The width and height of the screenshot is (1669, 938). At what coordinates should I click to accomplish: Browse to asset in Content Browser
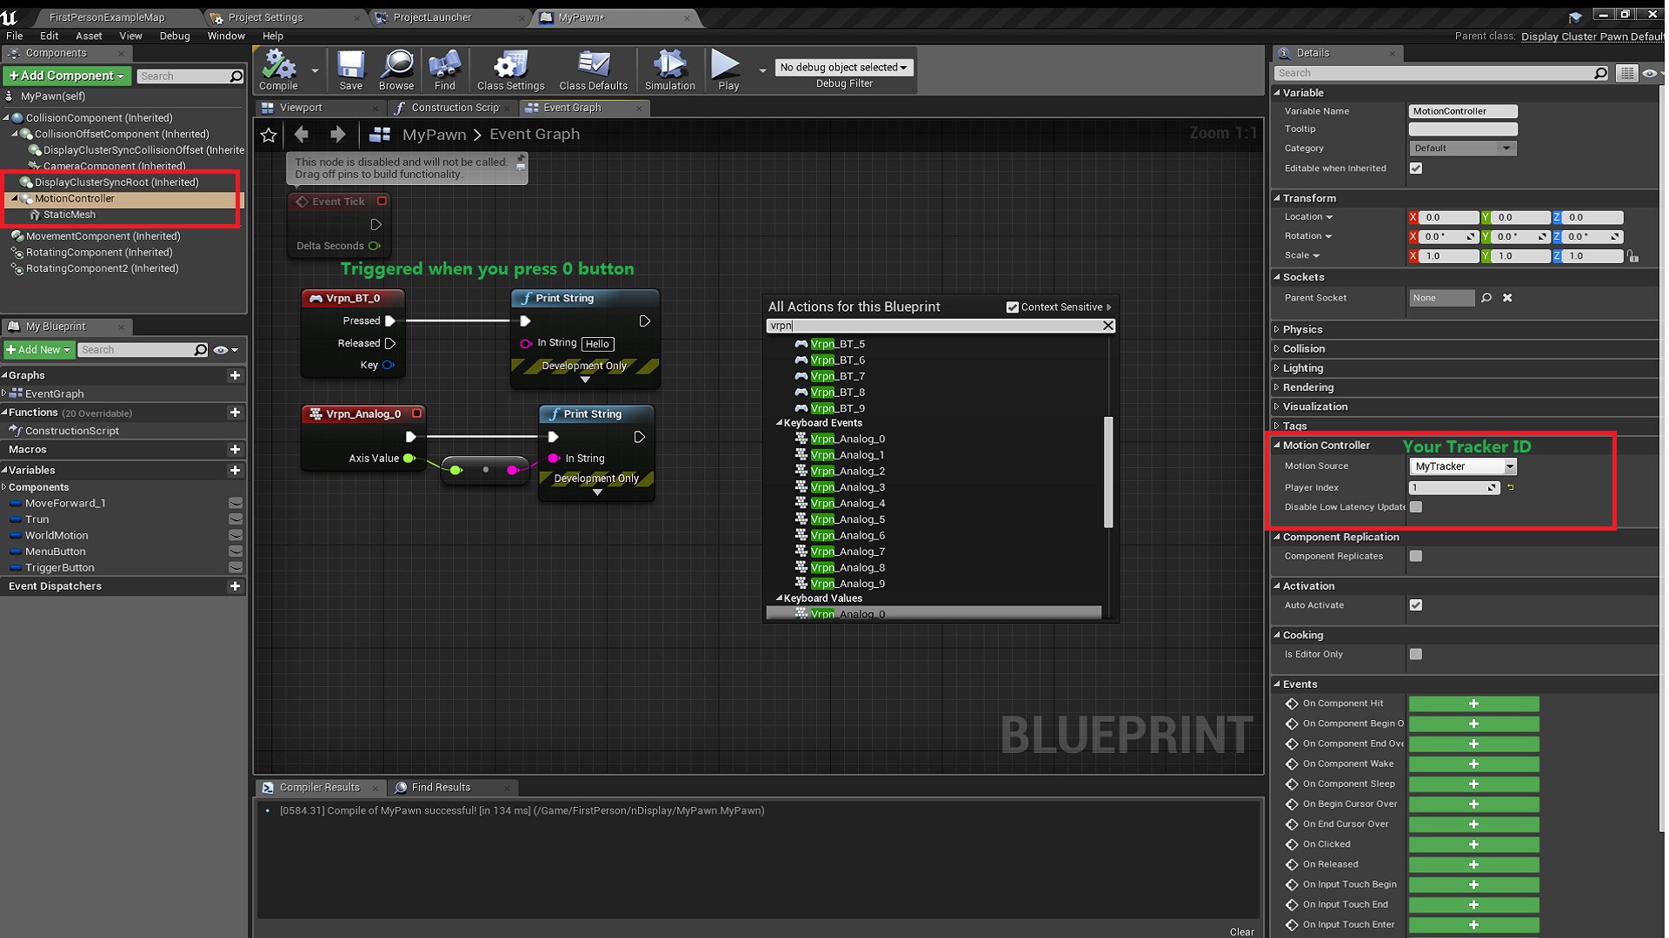[396, 69]
